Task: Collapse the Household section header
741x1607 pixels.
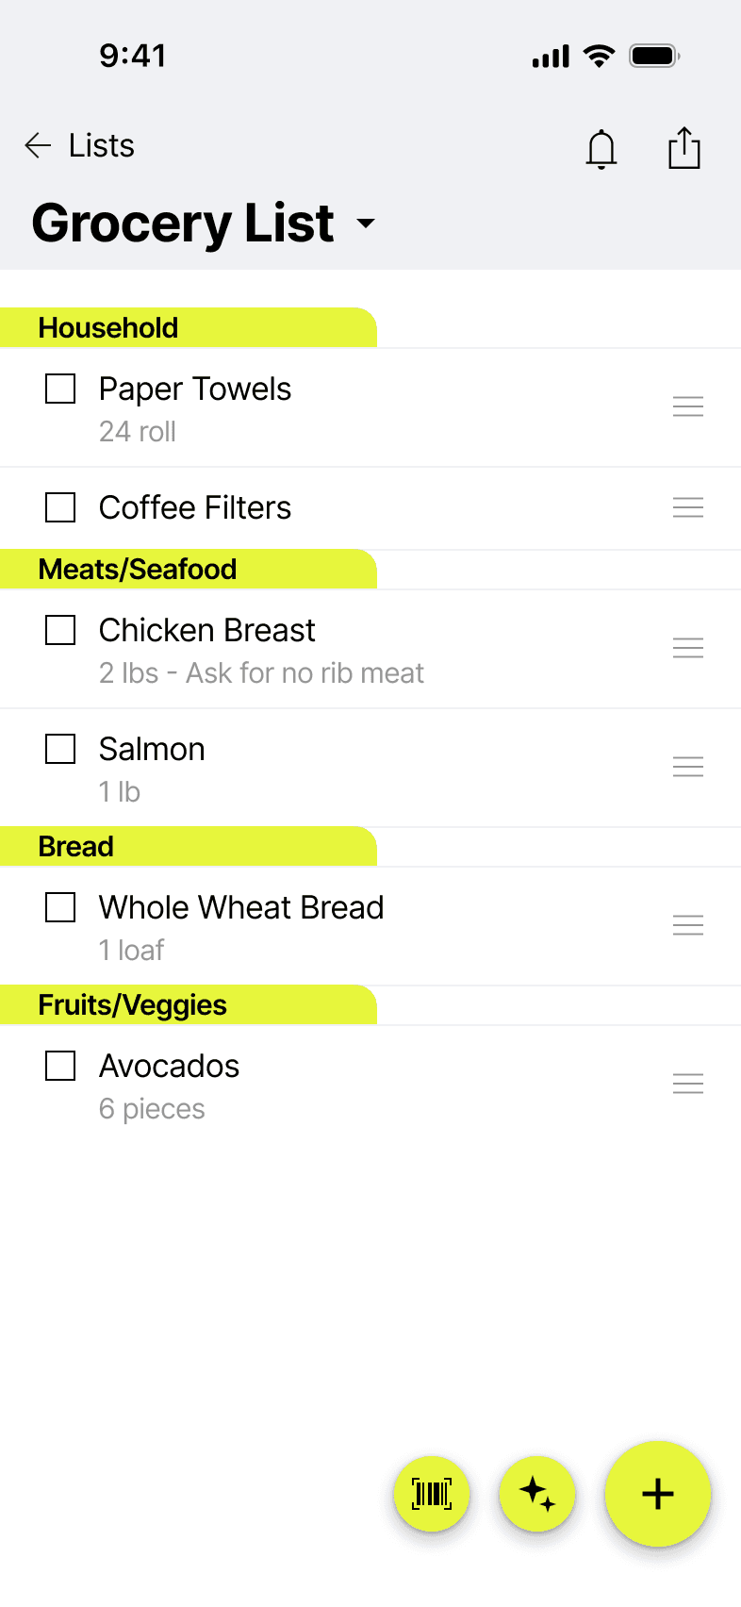Action: pos(108,328)
